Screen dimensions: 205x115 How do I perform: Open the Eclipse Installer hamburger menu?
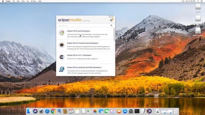tap(111, 20)
